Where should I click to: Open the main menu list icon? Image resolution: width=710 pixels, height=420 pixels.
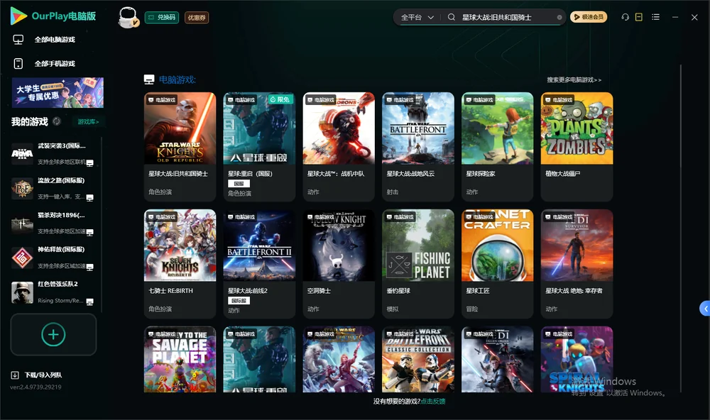click(x=655, y=17)
